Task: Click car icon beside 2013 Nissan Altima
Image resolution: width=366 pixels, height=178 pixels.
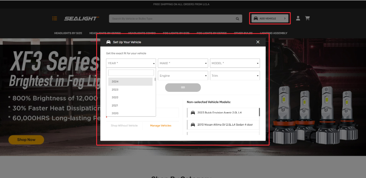Action: [193, 125]
